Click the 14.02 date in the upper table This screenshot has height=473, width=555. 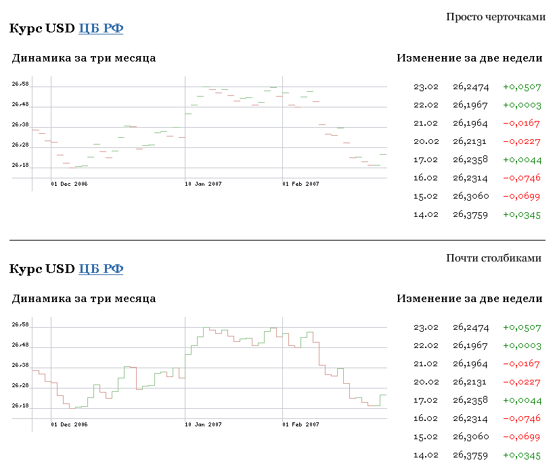pyautogui.click(x=426, y=214)
